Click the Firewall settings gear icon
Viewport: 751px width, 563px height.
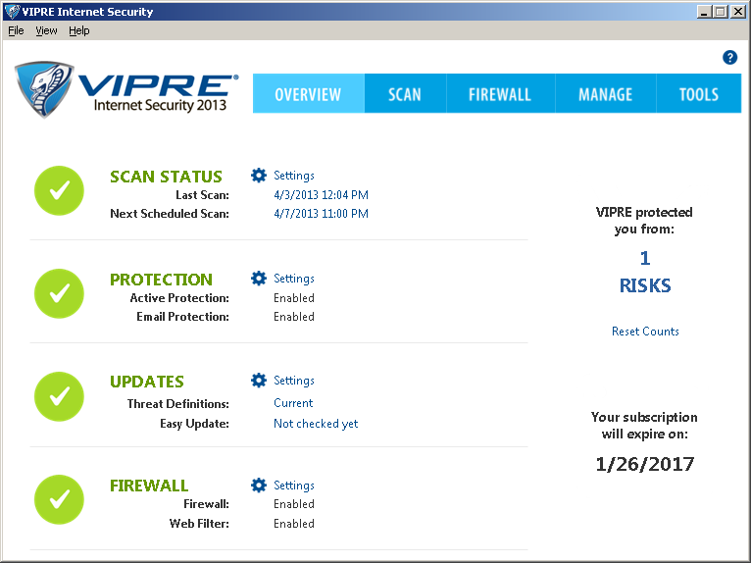point(259,486)
